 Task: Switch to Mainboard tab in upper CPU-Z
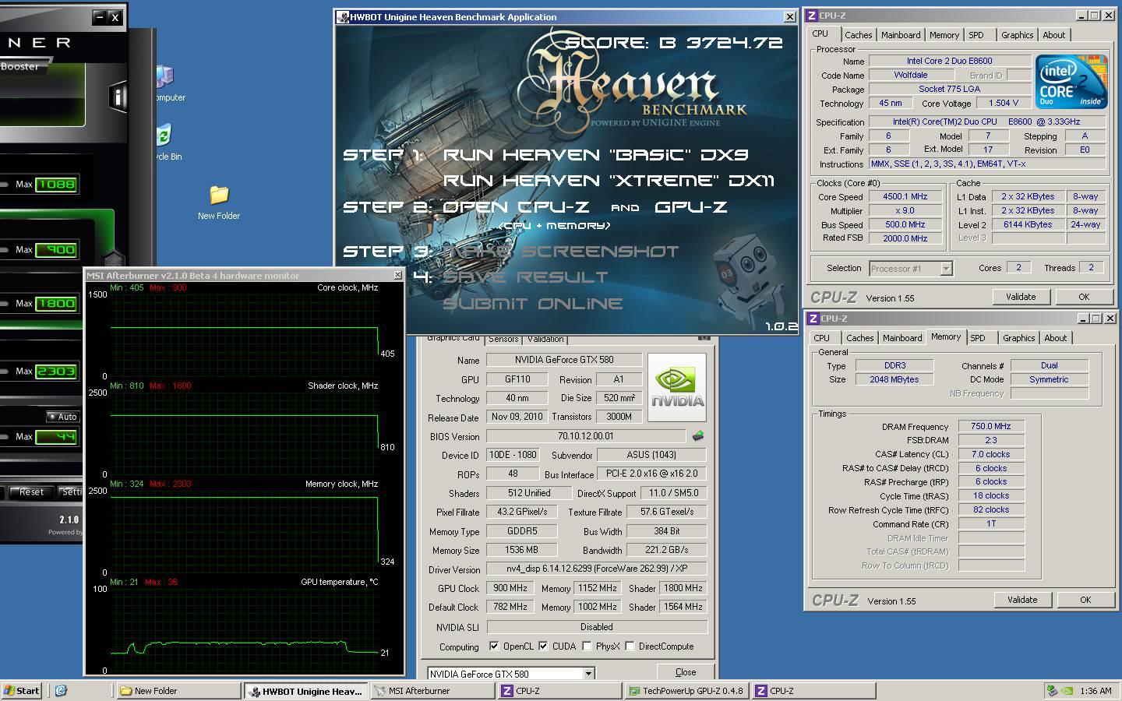[901, 35]
